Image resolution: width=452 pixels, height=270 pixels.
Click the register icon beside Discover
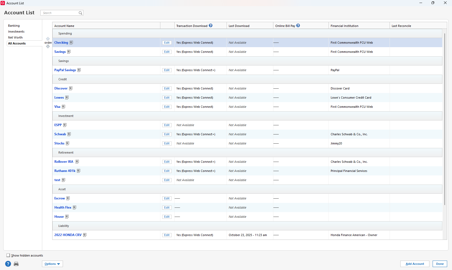(71, 88)
